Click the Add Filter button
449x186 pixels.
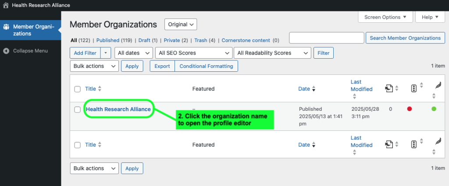pyautogui.click(x=86, y=53)
